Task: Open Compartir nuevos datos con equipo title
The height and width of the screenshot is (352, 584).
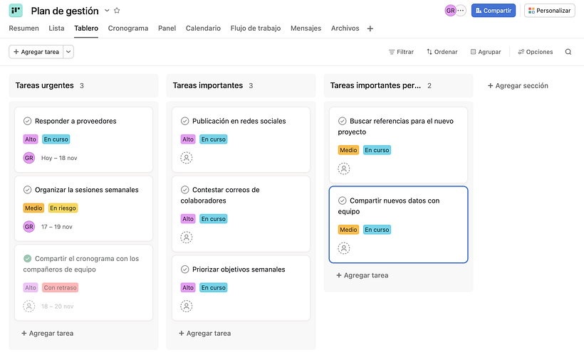Action: point(388,206)
